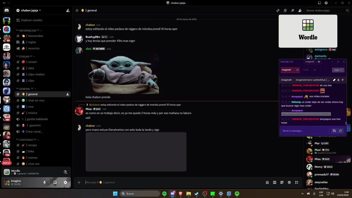Click Instagram link in KickTalk chat
The image size is (352, 198).
pos(306,114)
